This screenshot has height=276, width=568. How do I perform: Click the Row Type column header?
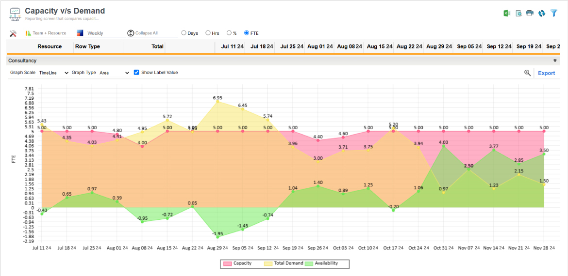(x=87, y=46)
